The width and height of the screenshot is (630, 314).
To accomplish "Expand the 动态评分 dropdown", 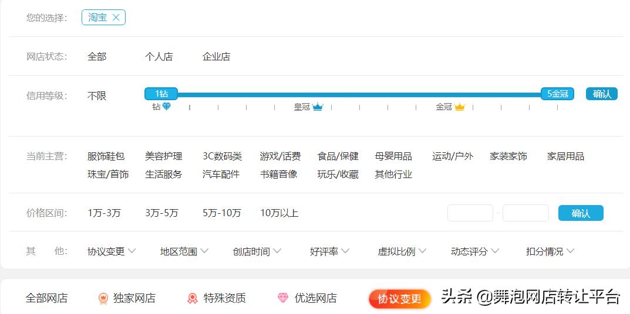I will coord(475,251).
